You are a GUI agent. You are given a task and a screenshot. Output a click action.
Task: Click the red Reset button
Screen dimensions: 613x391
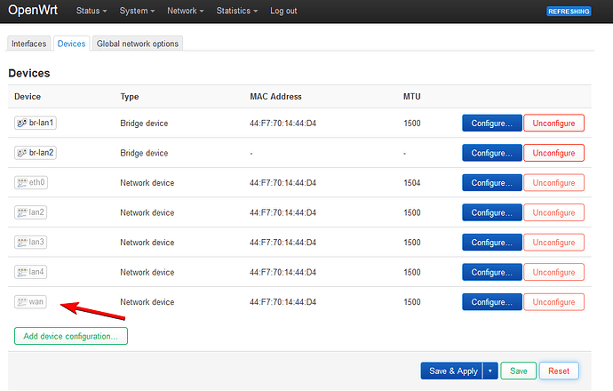(x=559, y=371)
